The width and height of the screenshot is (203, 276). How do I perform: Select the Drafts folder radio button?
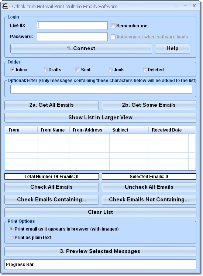[x=45, y=70]
